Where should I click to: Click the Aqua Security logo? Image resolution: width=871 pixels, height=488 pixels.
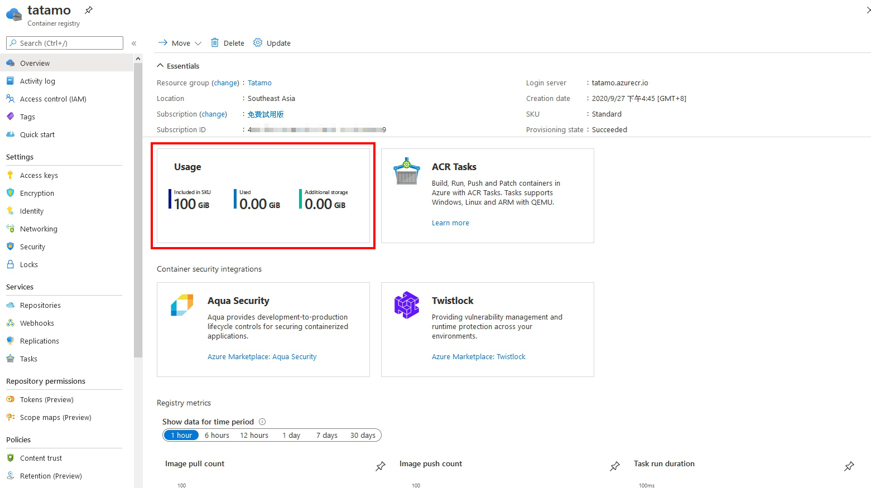pyautogui.click(x=182, y=305)
